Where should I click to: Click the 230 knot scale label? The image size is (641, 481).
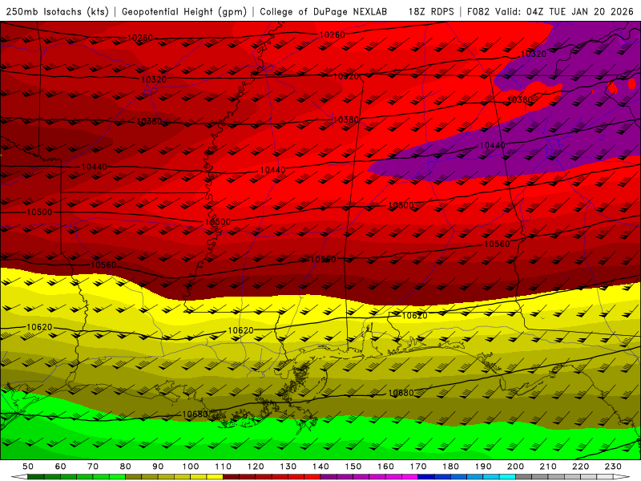(613, 467)
